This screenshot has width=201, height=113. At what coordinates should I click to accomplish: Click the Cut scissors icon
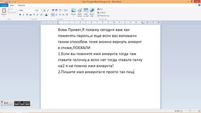9,9
